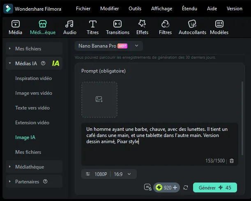Click the 153/1500 character counter

click(x=215, y=161)
